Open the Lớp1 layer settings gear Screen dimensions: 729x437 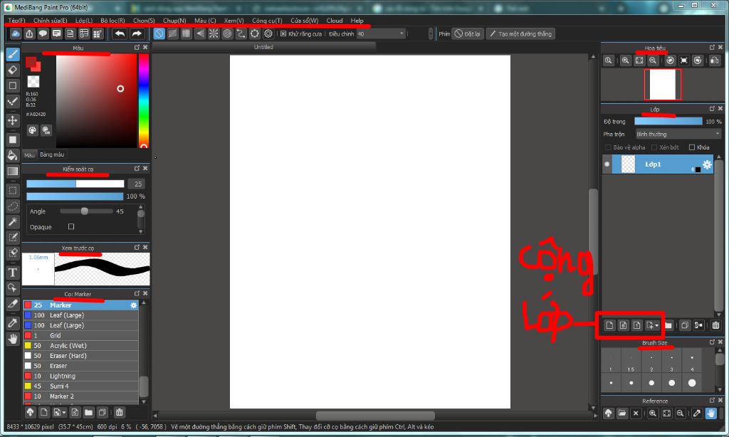707,164
